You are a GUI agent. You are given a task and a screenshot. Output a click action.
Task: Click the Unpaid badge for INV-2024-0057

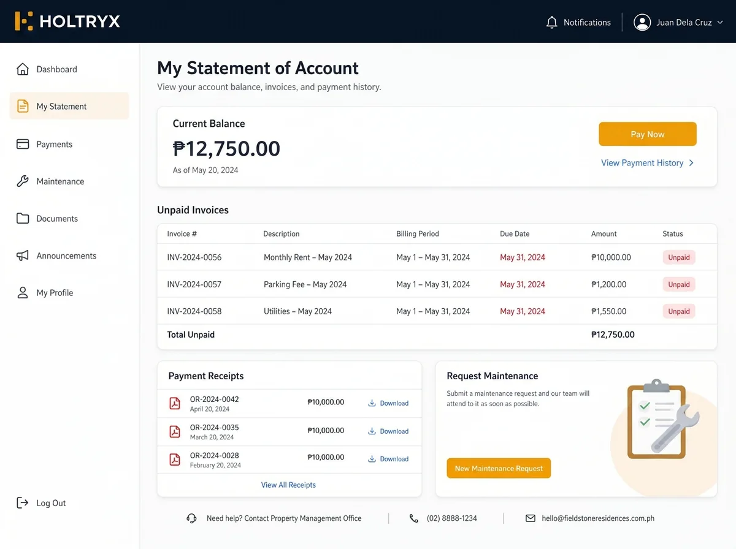pyautogui.click(x=679, y=284)
